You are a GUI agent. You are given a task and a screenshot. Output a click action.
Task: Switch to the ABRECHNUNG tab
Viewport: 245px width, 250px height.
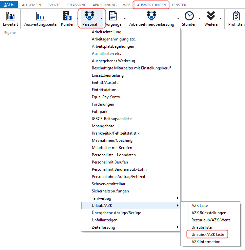(x=105, y=5)
